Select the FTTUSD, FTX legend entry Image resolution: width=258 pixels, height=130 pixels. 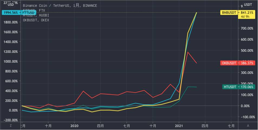pos(34,10)
